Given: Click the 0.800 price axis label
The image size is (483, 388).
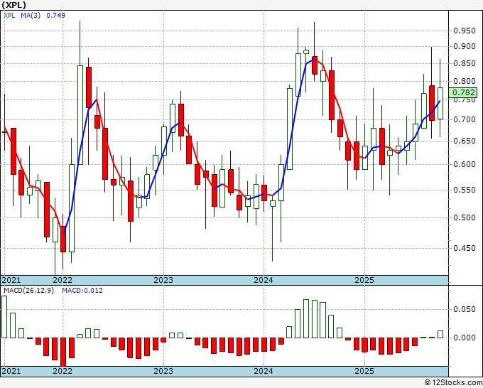Looking at the screenshot, I should pos(465,81).
